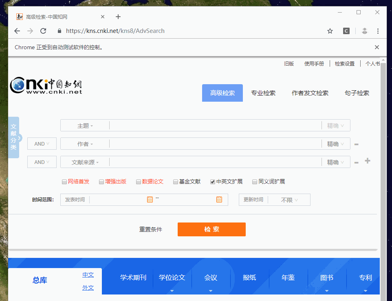Screen dimensions: 392x301
Task: Switch to 专业检索 tab
Action: (x=263, y=93)
